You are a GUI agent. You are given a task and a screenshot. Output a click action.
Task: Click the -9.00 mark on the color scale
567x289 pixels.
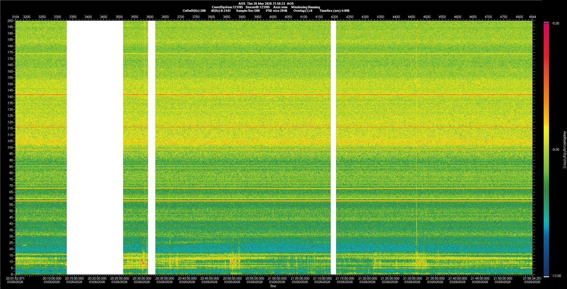(x=555, y=150)
